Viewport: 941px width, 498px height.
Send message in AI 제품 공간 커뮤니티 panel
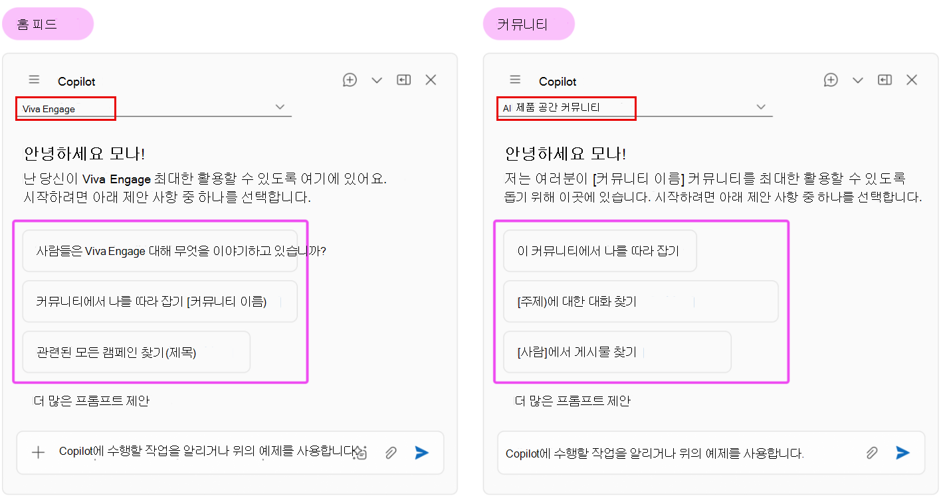point(902,452)
